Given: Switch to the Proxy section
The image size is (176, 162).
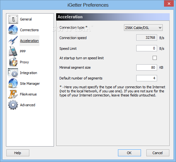Looking at the screenshot, I should click(x=24, y=62).
